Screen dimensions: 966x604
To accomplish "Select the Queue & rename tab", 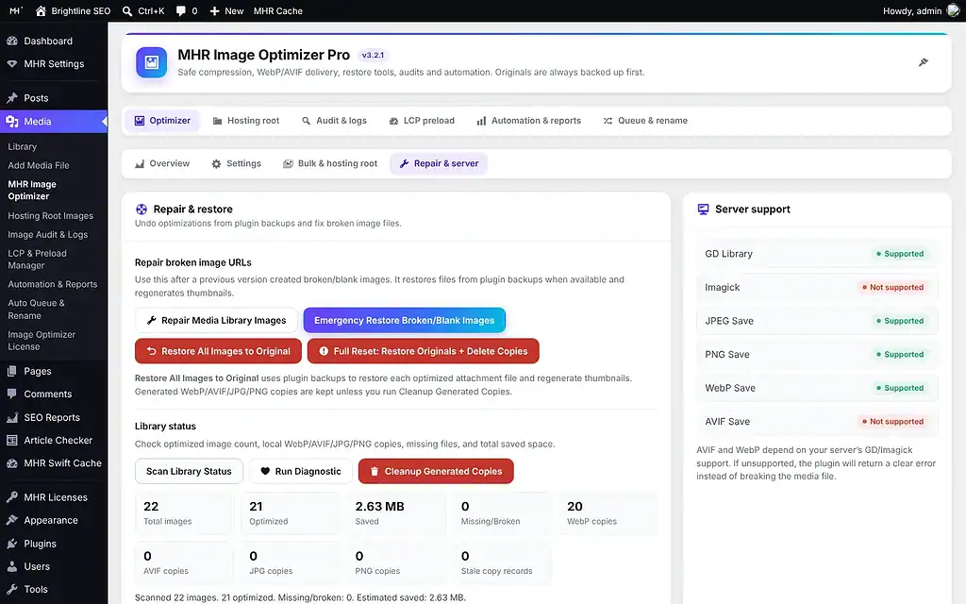I will pos(645,121).
